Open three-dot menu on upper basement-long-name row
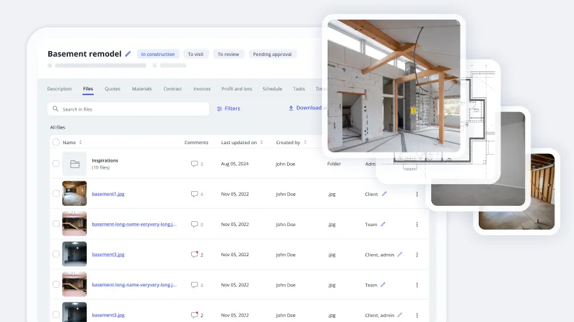The image size is (574, 322). [417, 225]
